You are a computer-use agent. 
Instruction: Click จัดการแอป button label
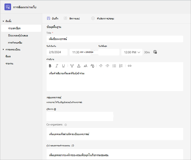[x=74, y=19]
